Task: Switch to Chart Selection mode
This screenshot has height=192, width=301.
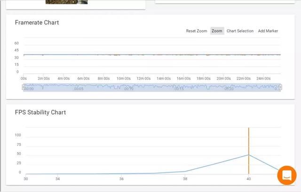Action: point(240,31)
